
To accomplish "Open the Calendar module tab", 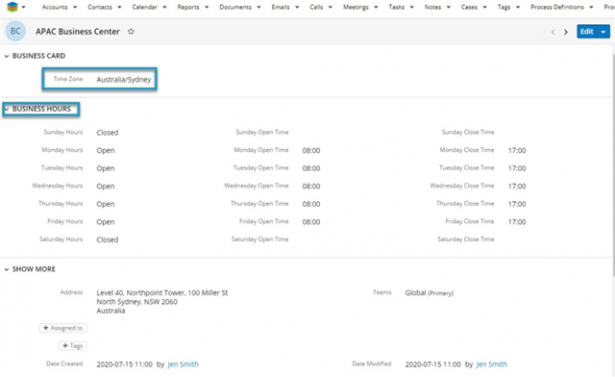I will point(145,7).
